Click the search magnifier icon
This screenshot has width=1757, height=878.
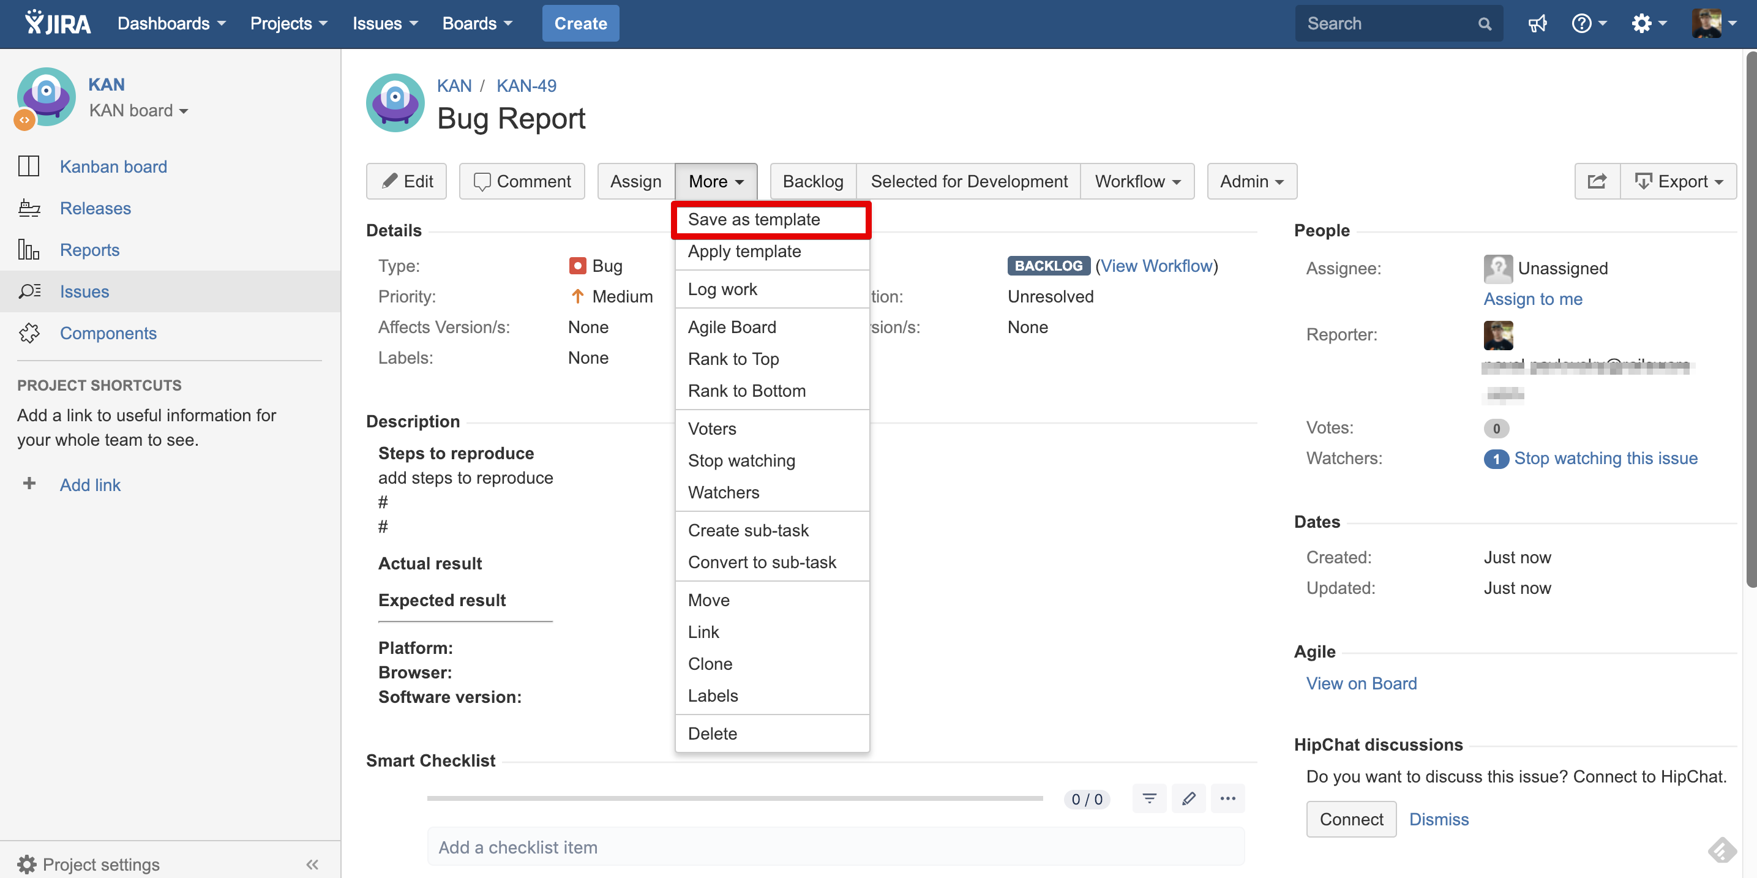1484,24
